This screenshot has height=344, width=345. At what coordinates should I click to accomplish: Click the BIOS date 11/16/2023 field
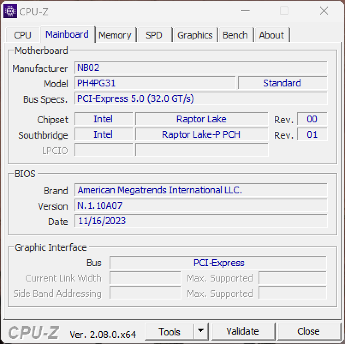click(x=201, y=221)
